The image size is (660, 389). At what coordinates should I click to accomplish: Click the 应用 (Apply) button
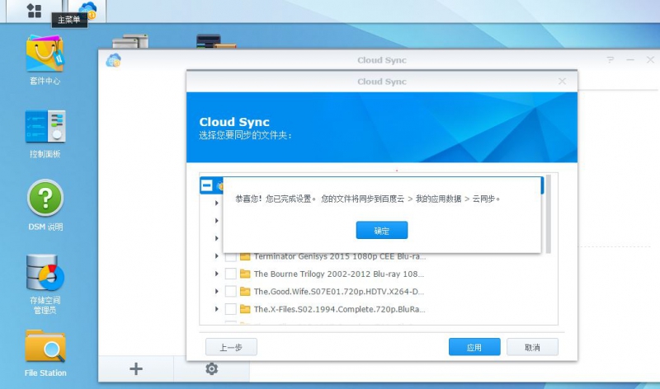474,347
